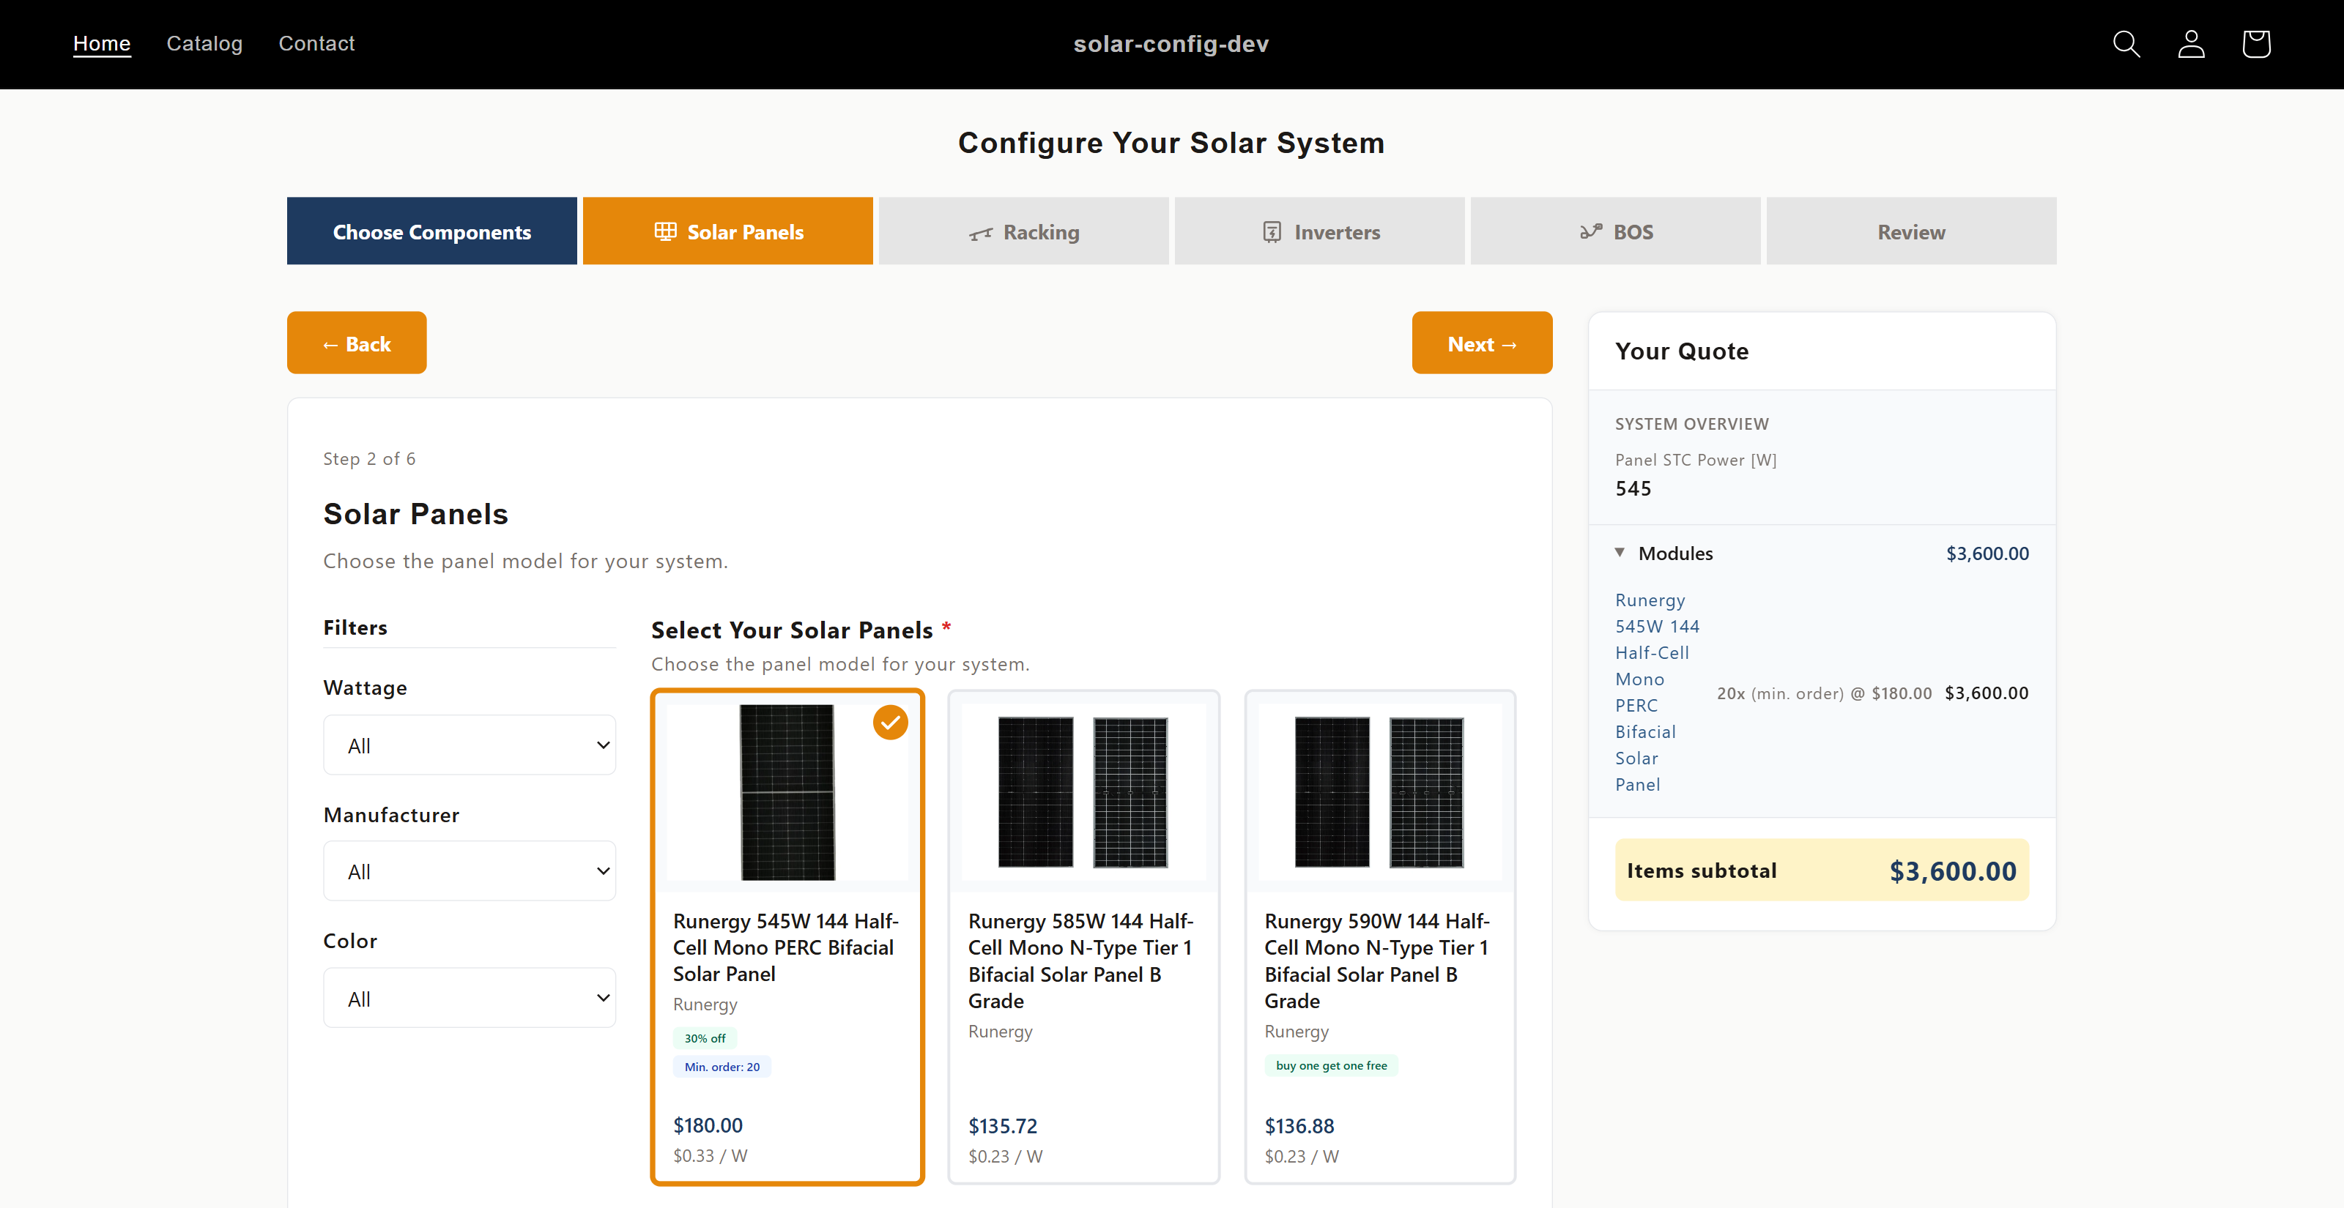Click the orange selected checkmark badge
Screen dimensions: 2344x1208
pyautogui.click(x=890, y=723)
